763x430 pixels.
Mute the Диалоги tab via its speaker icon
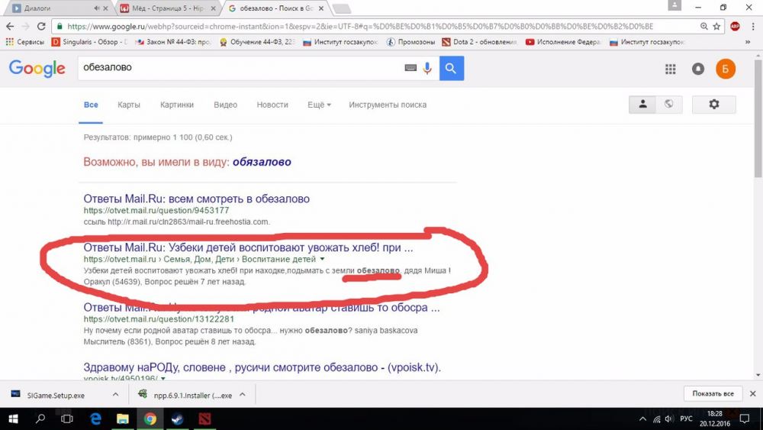pos(97,8)
